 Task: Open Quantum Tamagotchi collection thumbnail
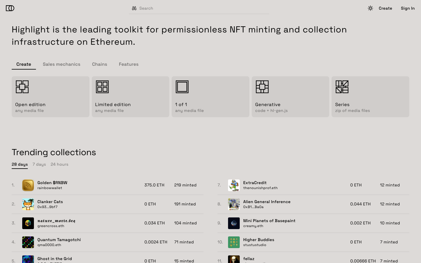tap(28, 242)
